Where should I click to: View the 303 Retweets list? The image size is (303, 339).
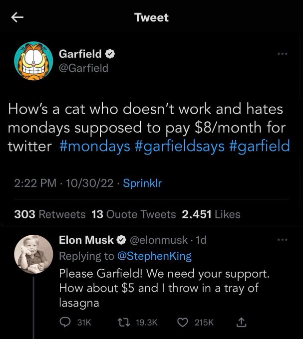click(x=49, y=214)
